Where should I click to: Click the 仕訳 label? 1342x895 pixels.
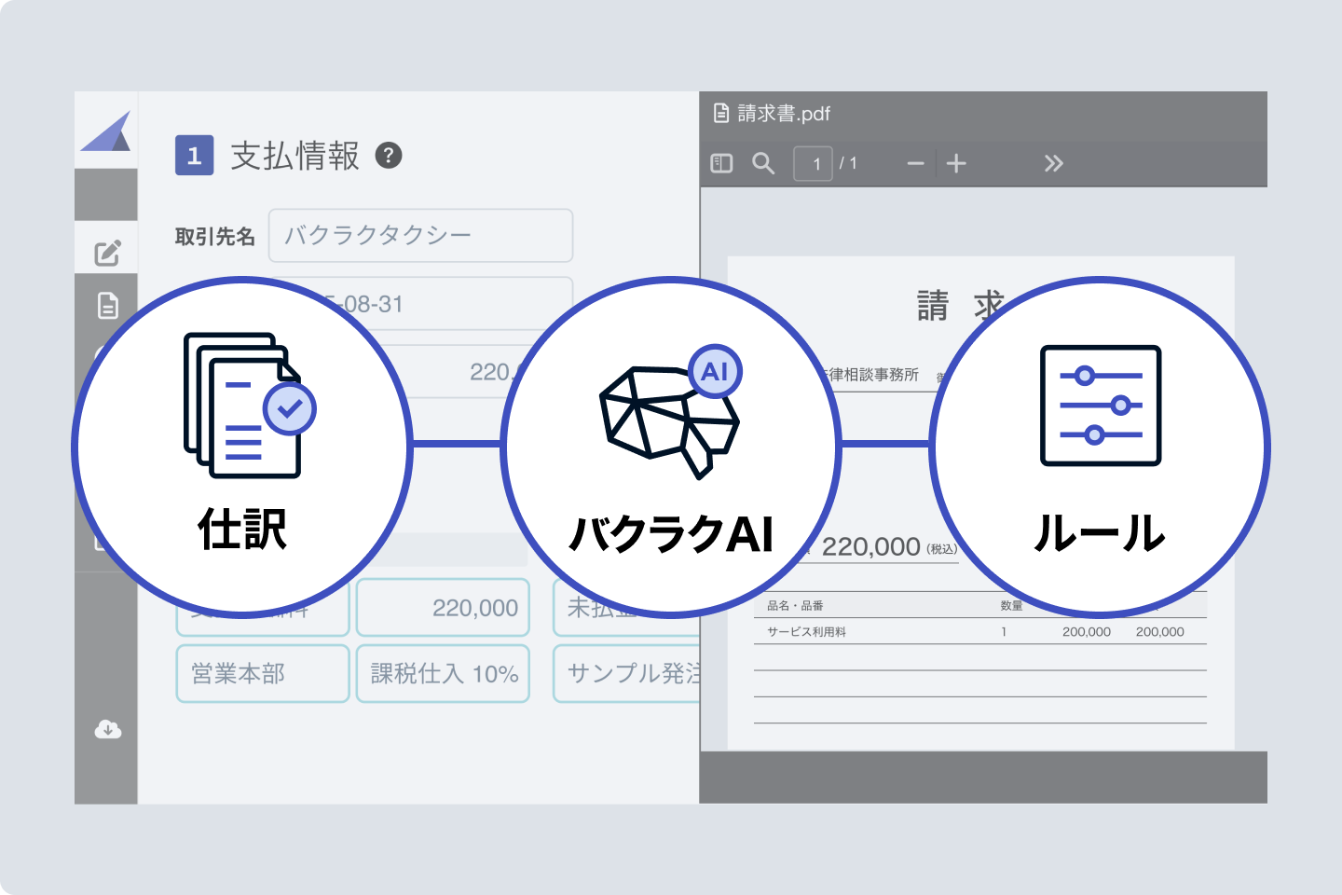[242, 529]
